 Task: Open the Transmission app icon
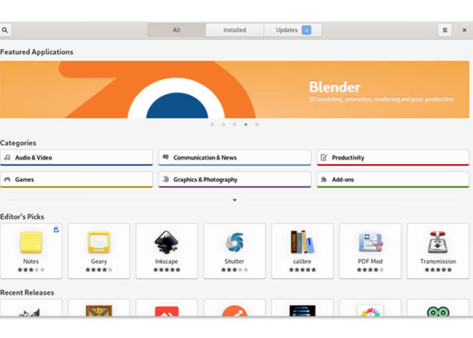point(438,242)
